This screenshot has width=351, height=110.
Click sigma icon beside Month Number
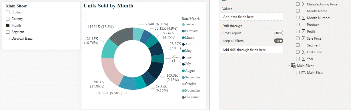coord(303,18)
